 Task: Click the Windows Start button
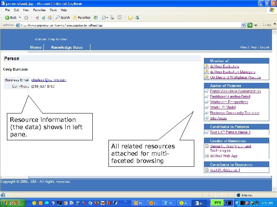tap(12, 203)
